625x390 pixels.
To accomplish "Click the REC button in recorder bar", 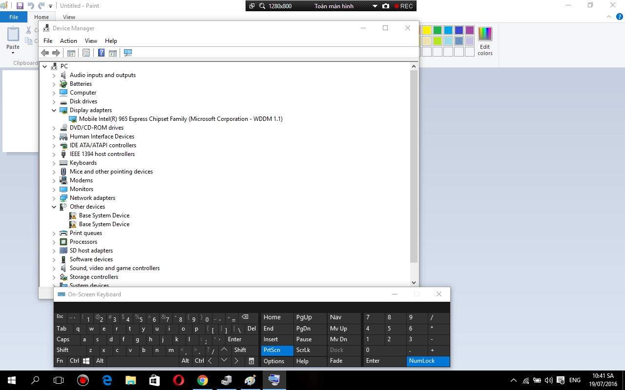I will [403, 6].
